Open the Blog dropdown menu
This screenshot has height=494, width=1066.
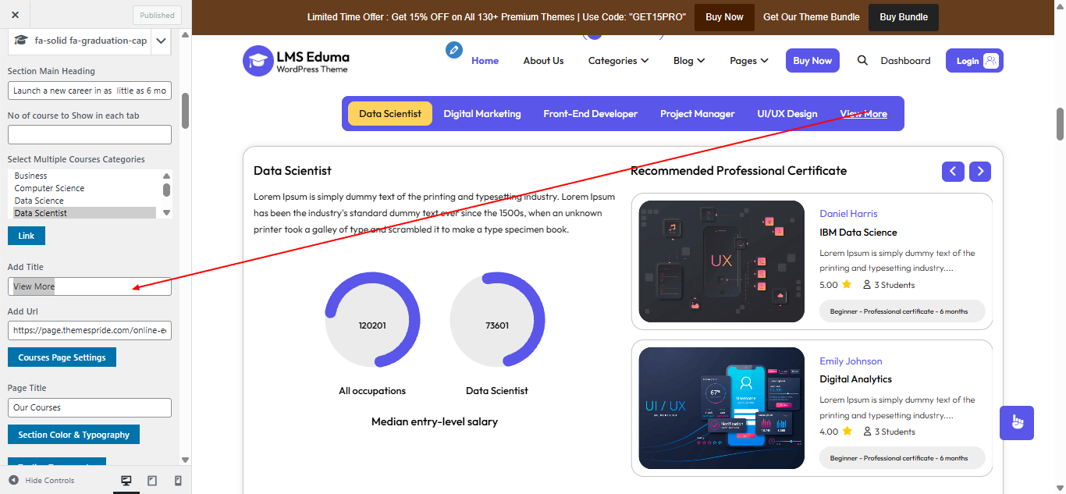pyautogui.click(x=688, y=61)
